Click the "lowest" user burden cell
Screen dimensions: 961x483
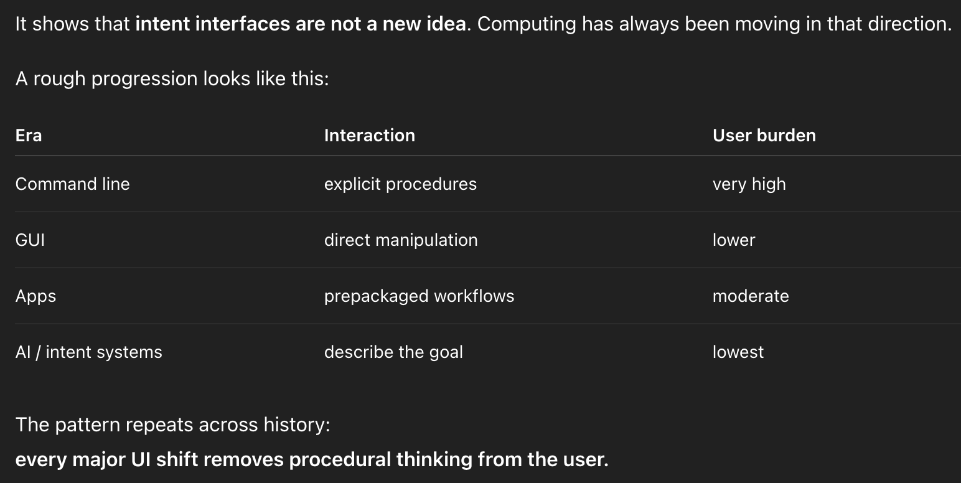pyautogui.click(x=738, y=352)
